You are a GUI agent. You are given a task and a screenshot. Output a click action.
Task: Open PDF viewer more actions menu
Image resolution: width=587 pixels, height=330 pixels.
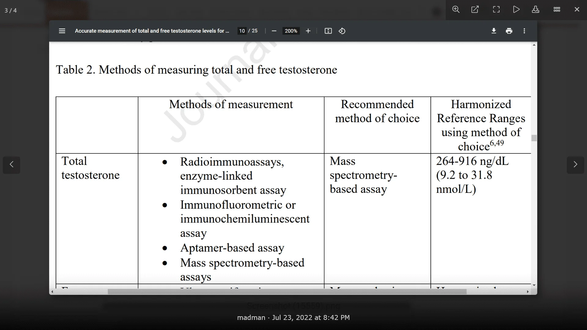(x=524, y=31)
